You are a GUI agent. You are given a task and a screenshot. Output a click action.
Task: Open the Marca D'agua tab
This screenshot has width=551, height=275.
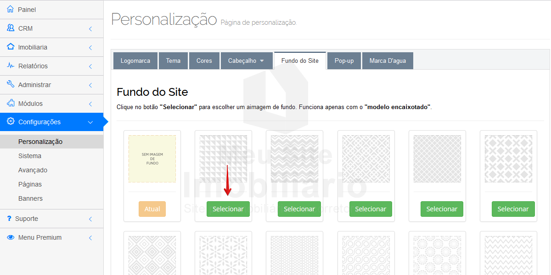[388, 60]
